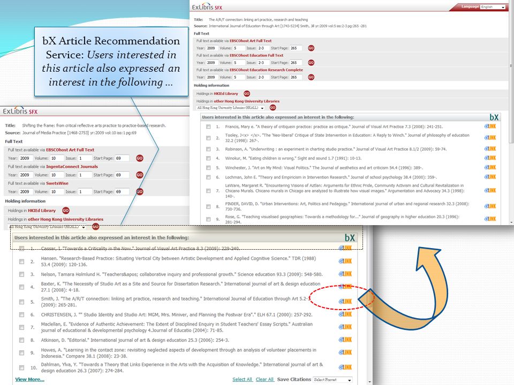Click GO for EBSCOhost Education Research Complete
The height and width of the screenshot is (385, 514).
311,77
